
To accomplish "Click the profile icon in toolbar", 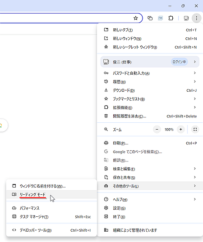I will tap(186, 18).
